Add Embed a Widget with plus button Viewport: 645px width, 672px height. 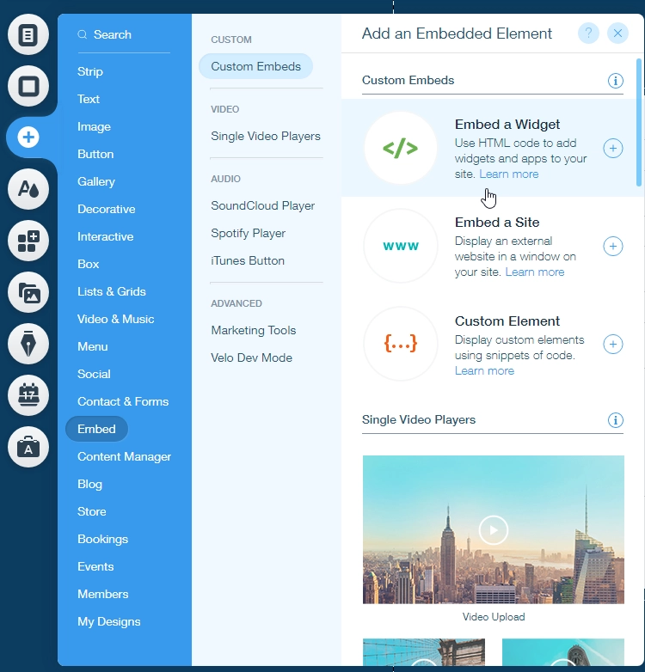pos(613,149)
